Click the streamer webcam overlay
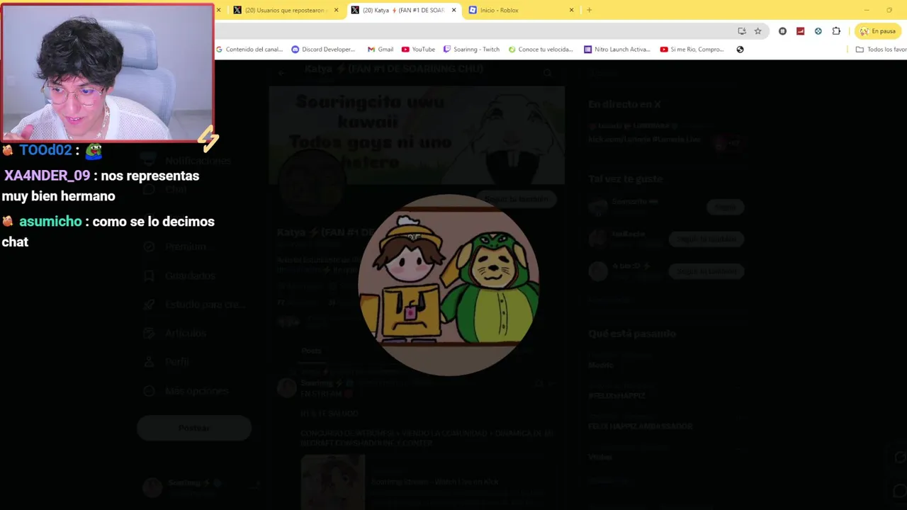 coord(107,72)
